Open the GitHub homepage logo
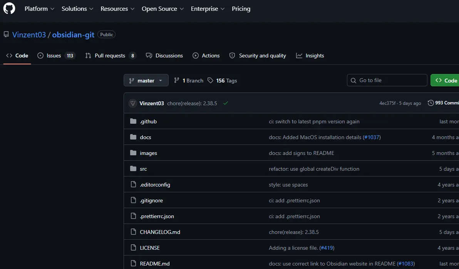The image size is (459, 269). [9, 8]
